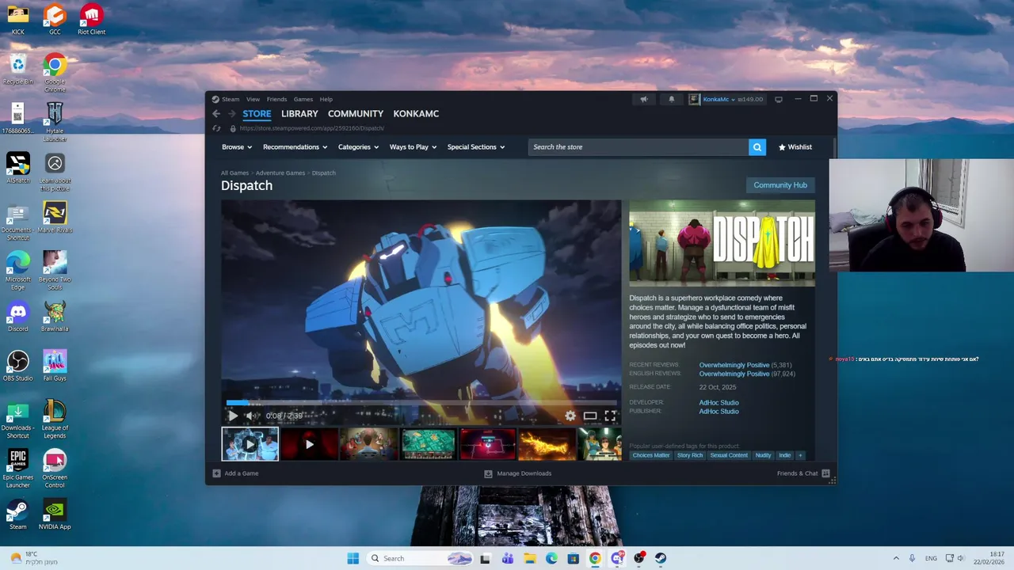Click the Choices Matter tag
This screenshot has width=1014, height=570.
(651, 455)
